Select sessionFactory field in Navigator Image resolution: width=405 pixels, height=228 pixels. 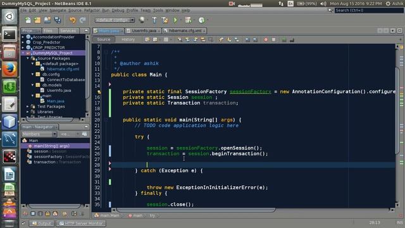pyautogui.click(x=48, y=156)
